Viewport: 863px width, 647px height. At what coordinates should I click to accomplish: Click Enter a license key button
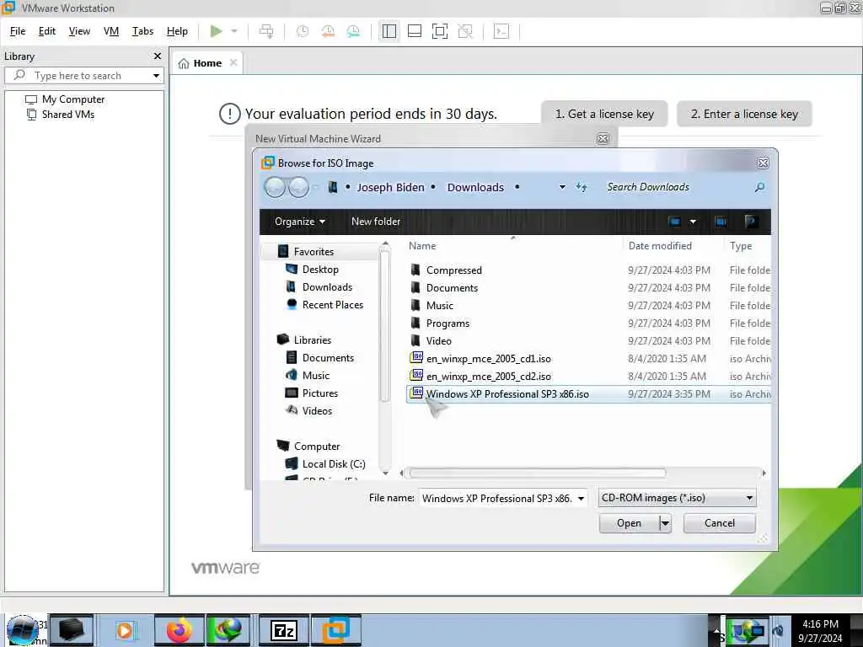tap(744, 114)
